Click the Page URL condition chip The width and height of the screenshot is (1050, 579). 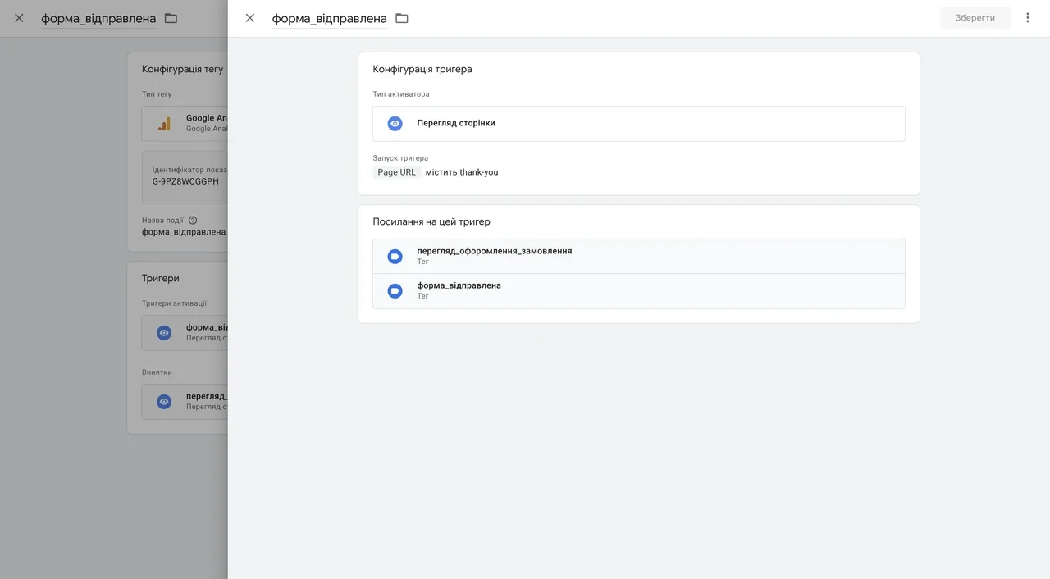[x=397, y=172]
